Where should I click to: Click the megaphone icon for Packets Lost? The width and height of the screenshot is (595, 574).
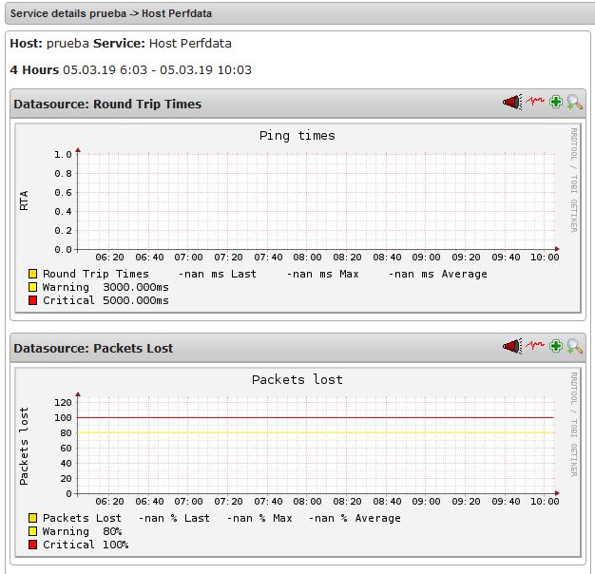click(x=512, y=347)
